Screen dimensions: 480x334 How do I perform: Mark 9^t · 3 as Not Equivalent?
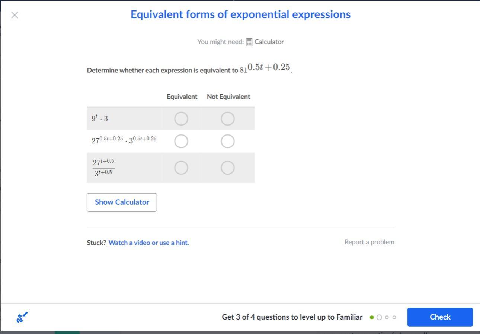coord(228,119)
